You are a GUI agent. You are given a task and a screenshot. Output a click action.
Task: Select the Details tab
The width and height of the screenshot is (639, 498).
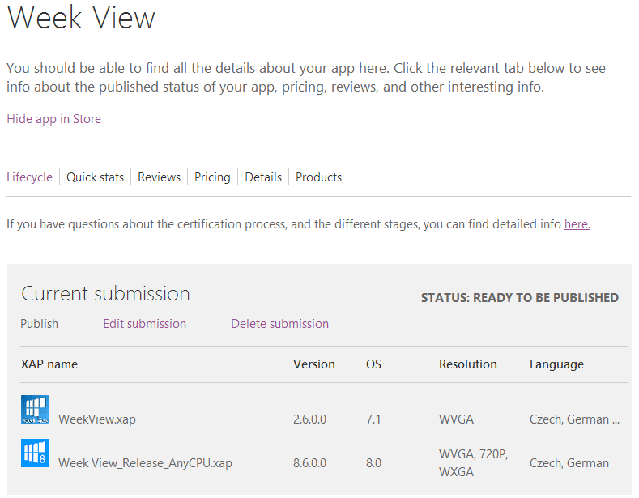pos(263,177)
